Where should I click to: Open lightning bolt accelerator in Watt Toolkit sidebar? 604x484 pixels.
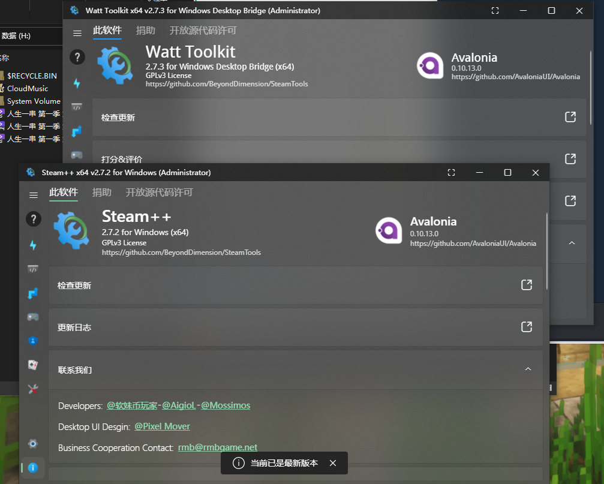coord(77,83)
